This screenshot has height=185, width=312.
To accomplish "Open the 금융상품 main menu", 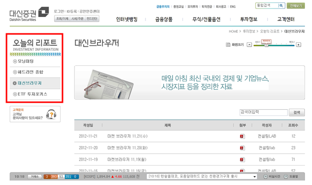I will click(x=164, y=19).
